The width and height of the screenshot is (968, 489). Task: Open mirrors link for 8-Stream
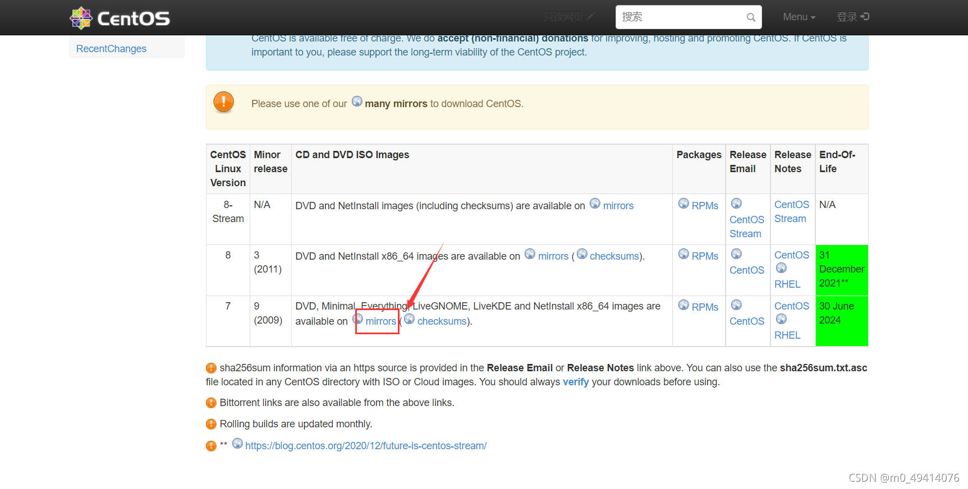(x=618, y=206)
